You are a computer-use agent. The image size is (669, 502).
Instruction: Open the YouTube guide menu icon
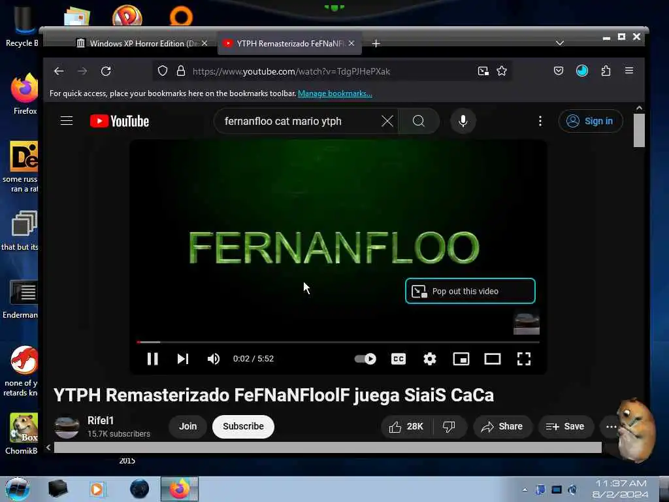pos(67,121)
